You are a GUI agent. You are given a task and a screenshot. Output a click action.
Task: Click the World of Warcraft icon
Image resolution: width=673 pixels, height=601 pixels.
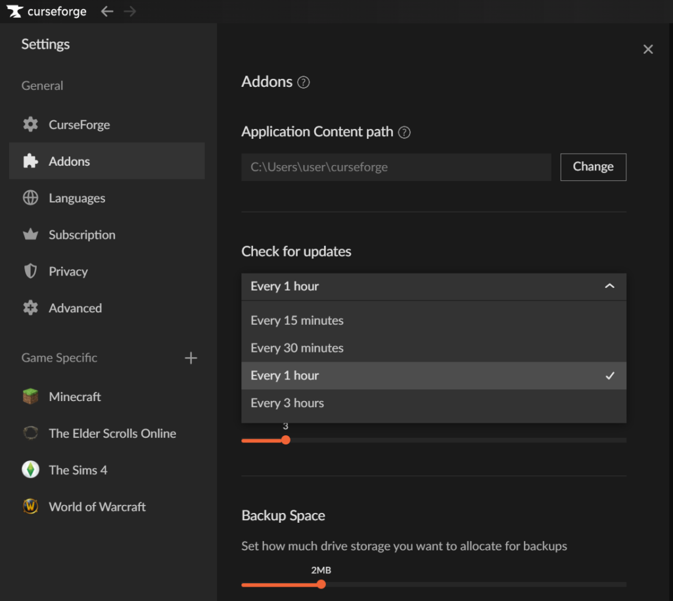(x=30, y=506)
